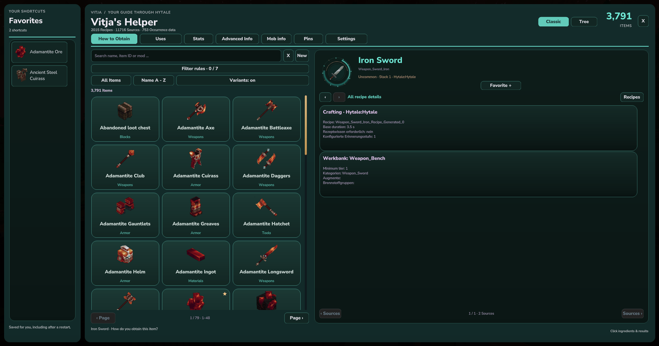Expand the Filter rules 0 / 7 panel
The width and height of the screenshot is (659, 346).
tap(200, 69)
